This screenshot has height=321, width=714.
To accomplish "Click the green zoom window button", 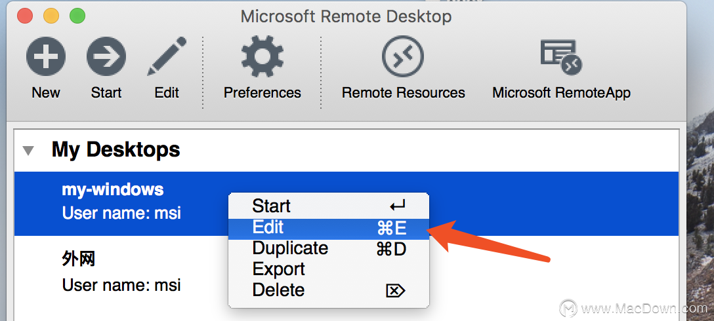I will click(x=77, y=16).
